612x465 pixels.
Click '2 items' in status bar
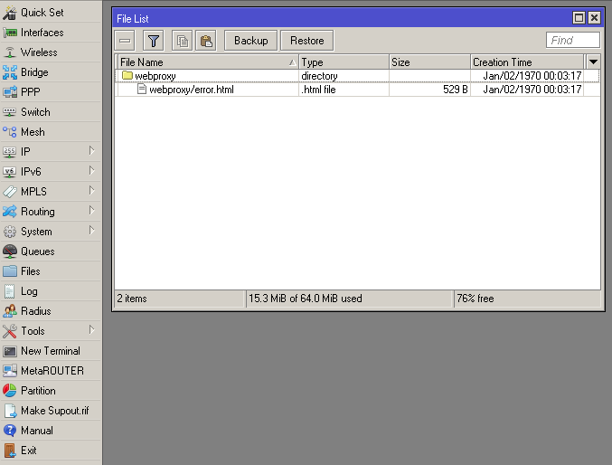[132, 299]
